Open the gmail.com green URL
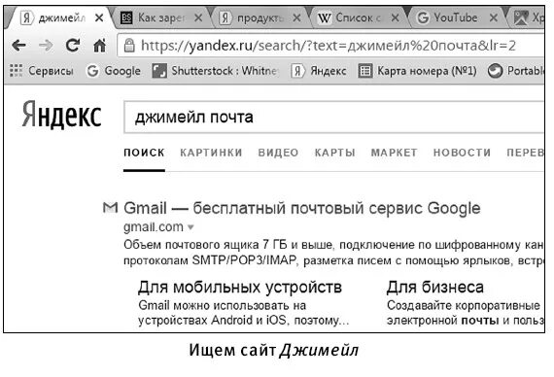This screenshot has height=377, width=554. [154, 226]
